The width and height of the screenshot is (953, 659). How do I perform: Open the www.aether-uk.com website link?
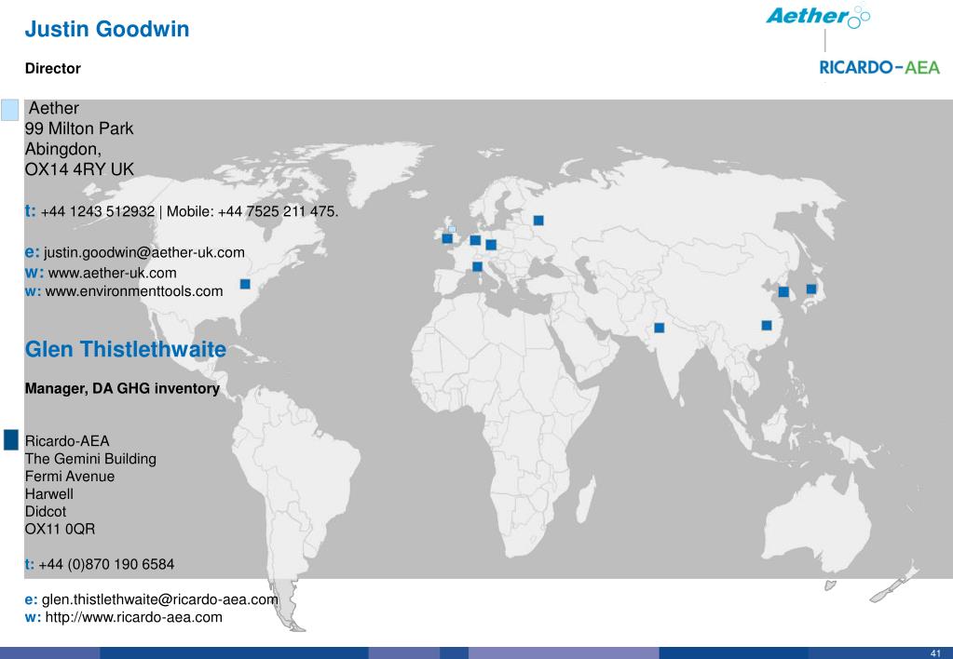(x=113, y=274)
